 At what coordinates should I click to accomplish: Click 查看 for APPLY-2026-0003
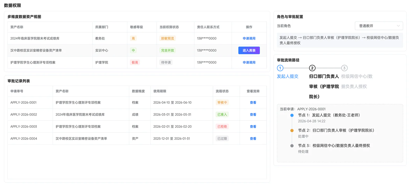coord(253,126)
